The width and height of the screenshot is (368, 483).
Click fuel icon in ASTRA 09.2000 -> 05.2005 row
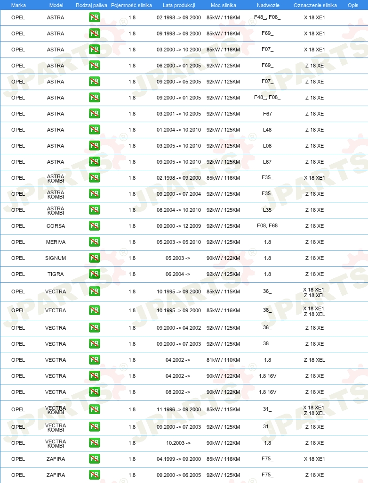tap(95, 82)
